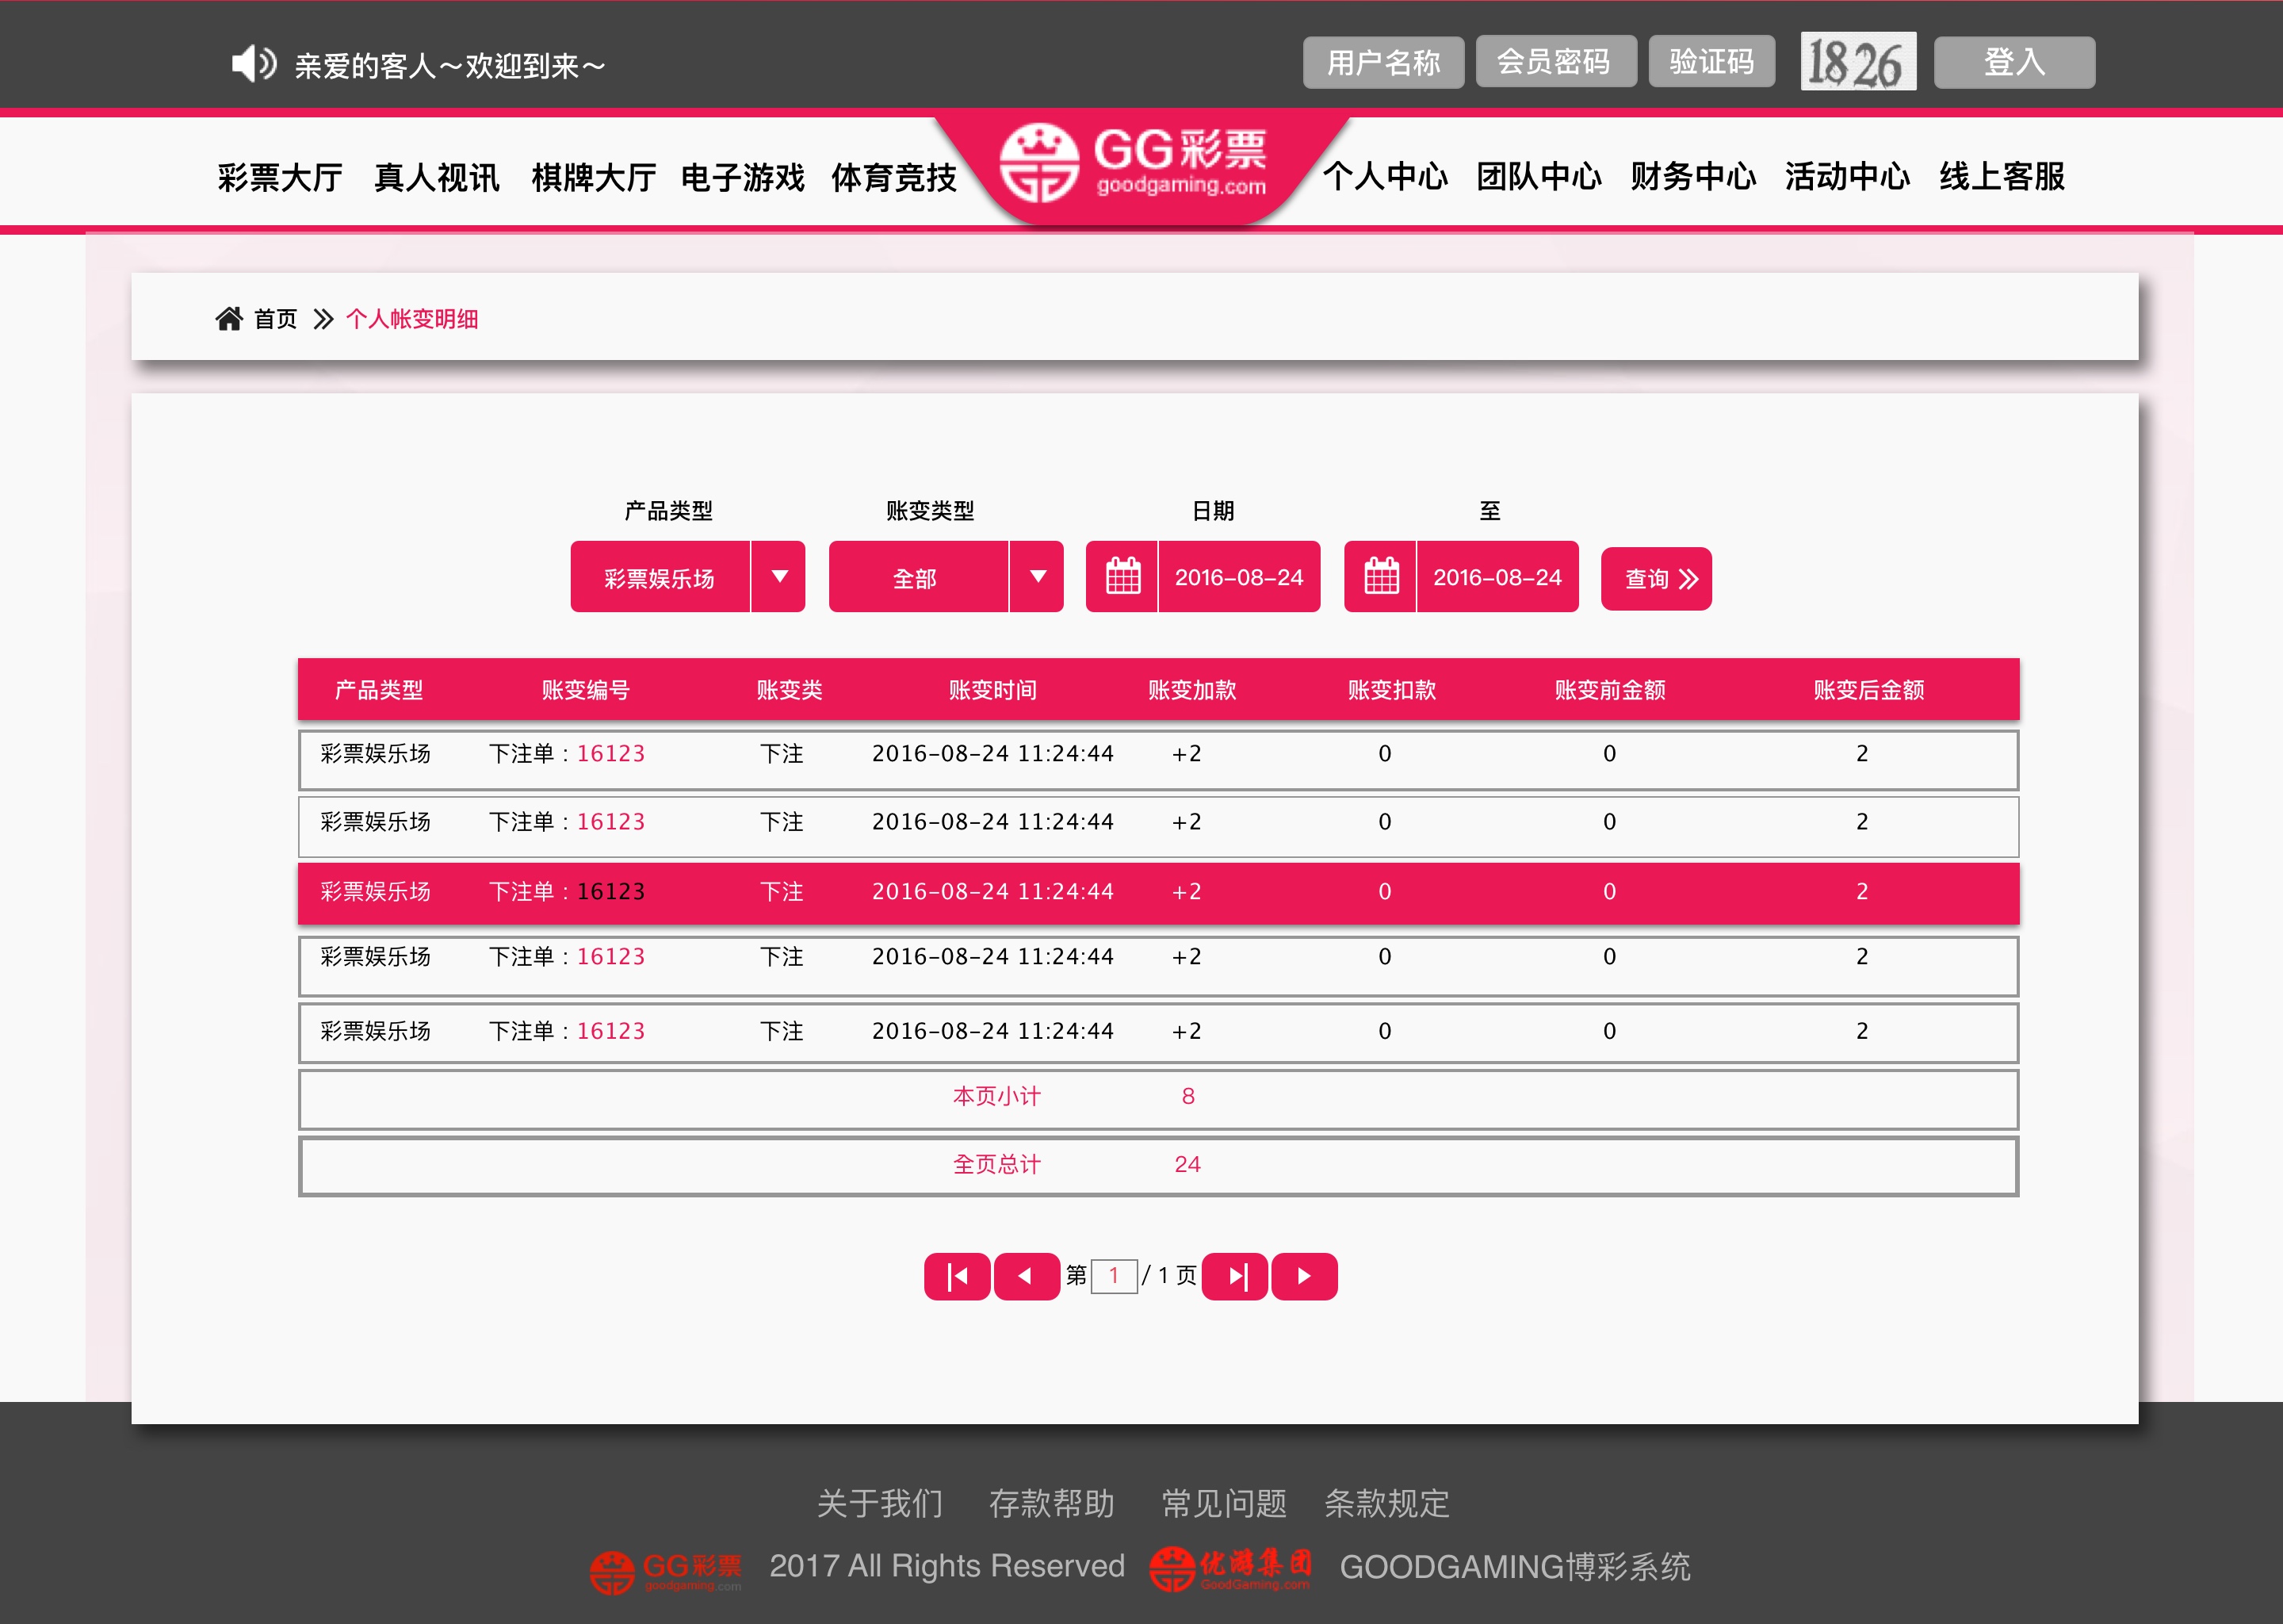Open the 财务中心 menu item
The width and height of the screenshot is (2283, 1624).
click(x=1692, y=177)
